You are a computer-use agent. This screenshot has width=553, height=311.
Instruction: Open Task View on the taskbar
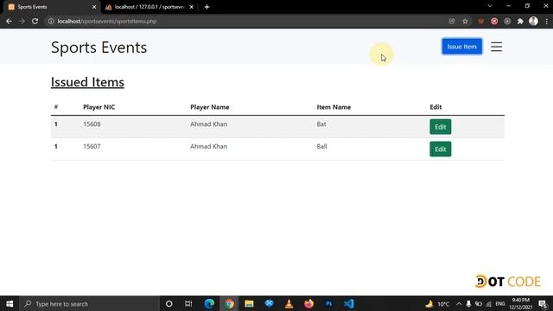[x=188, y=303]
